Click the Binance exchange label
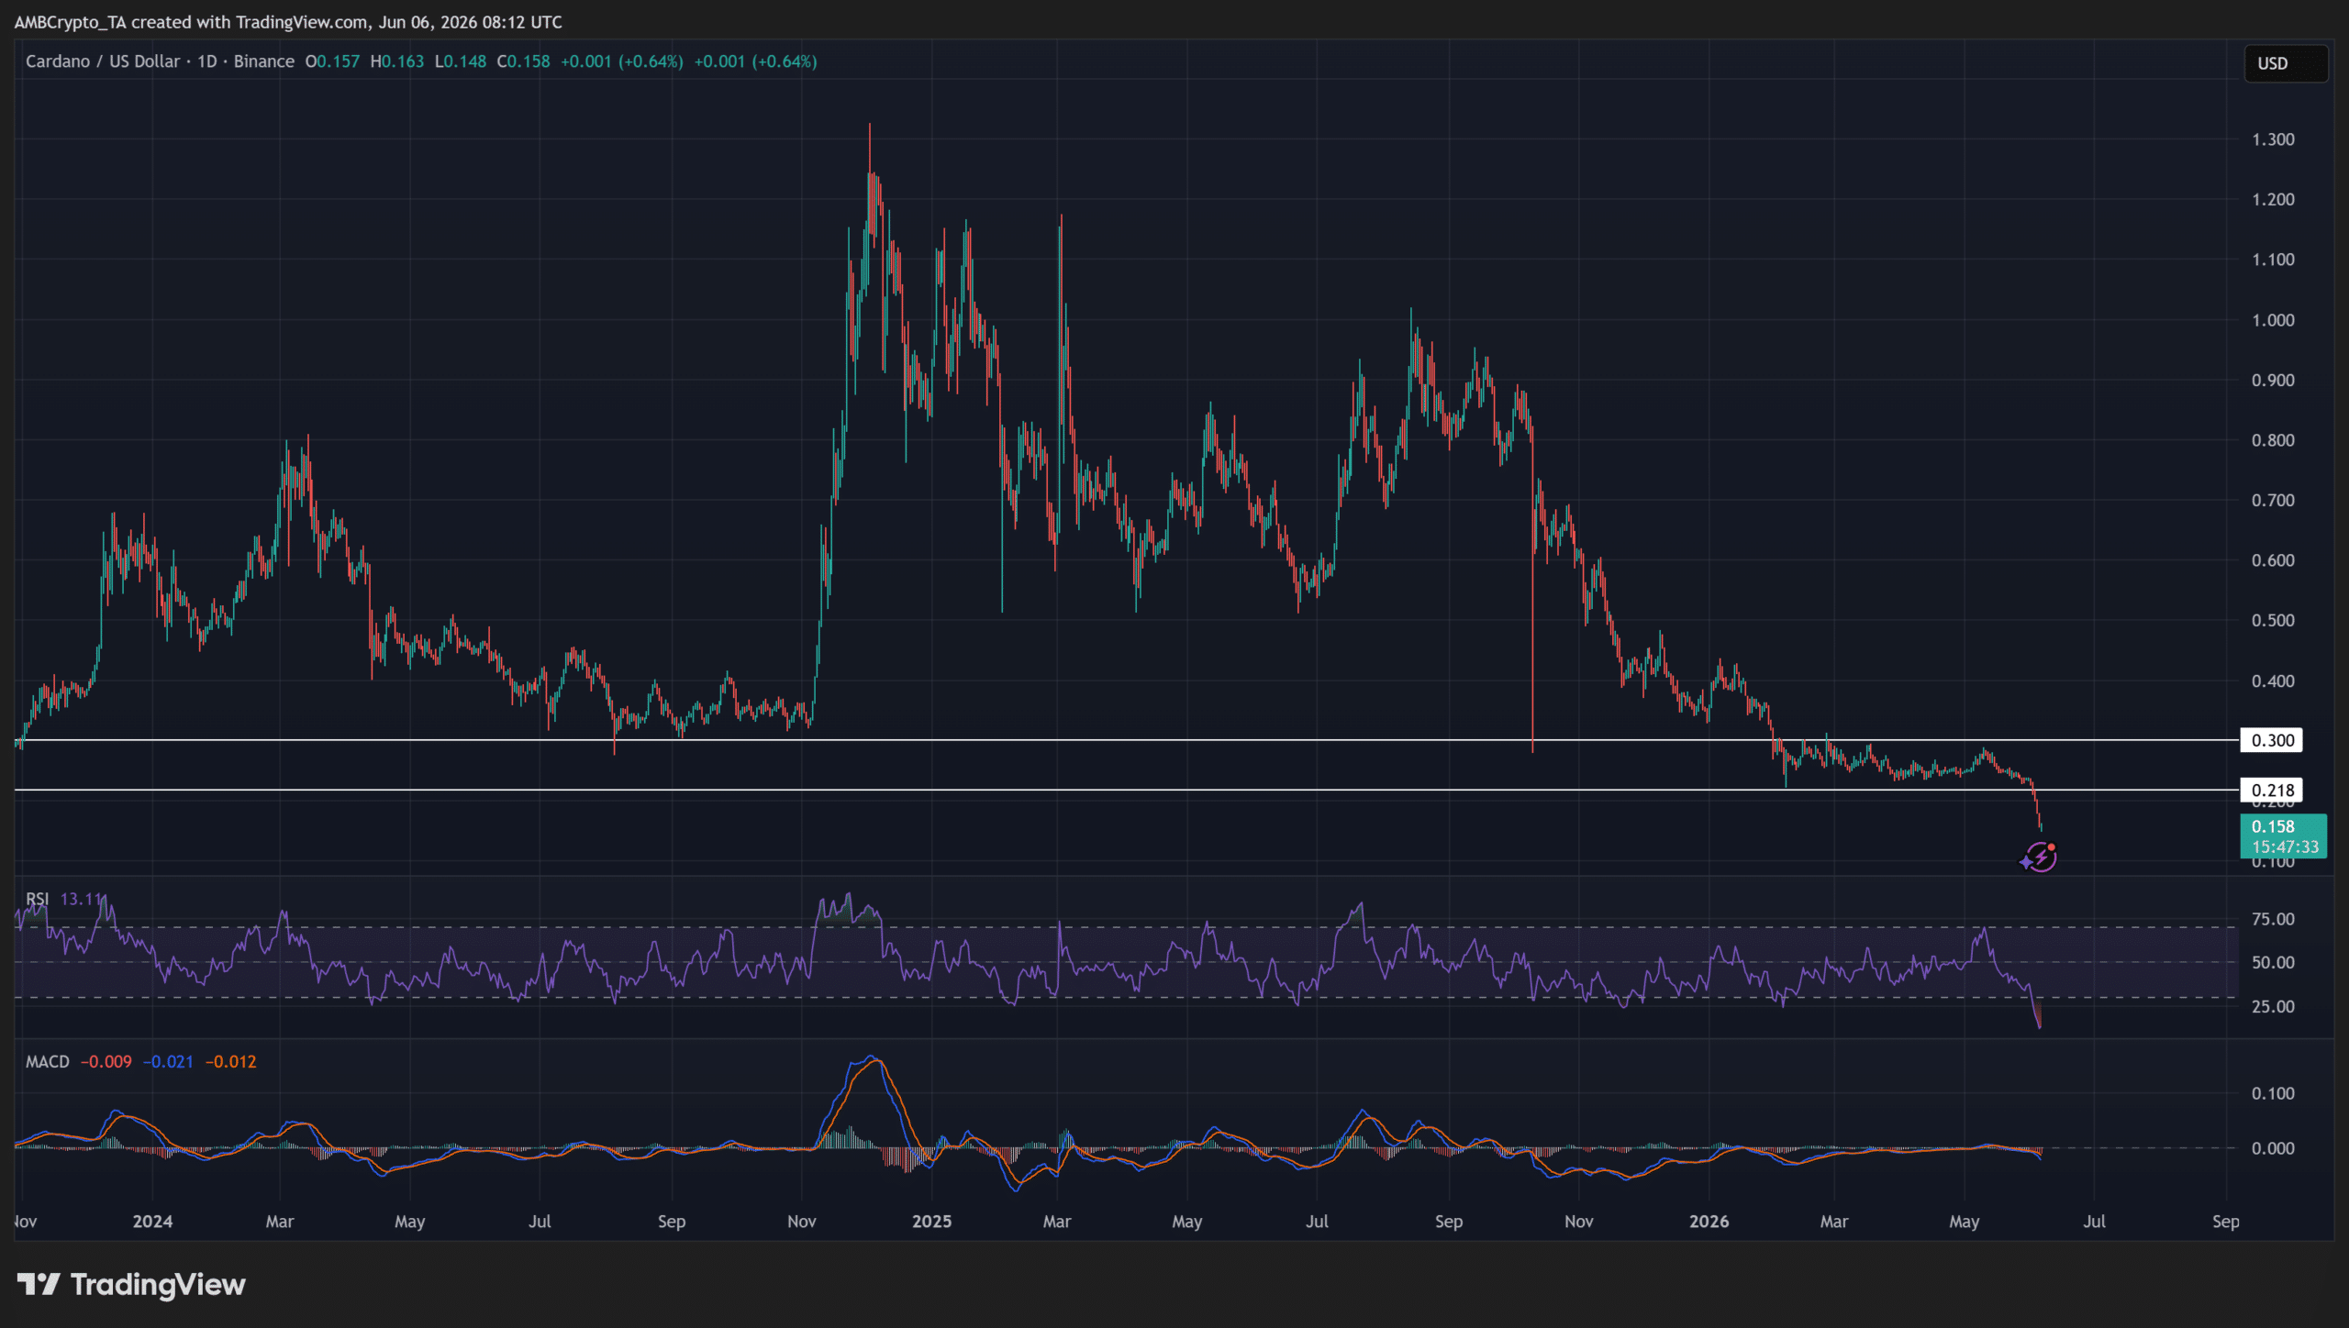Image resolution: width=2349 pixels, height=1328 pixels. [263, 61]
